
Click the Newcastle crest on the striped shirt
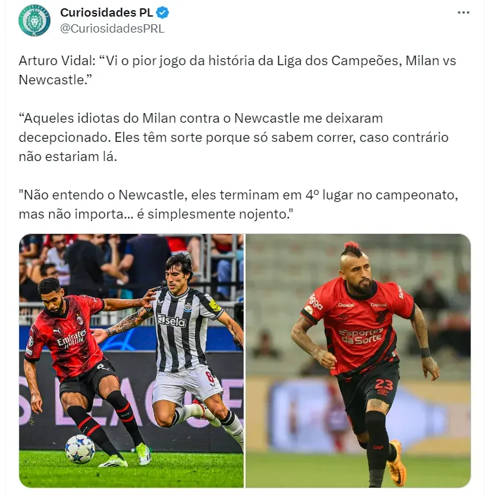pyautogui.click(x=187, y=307)
